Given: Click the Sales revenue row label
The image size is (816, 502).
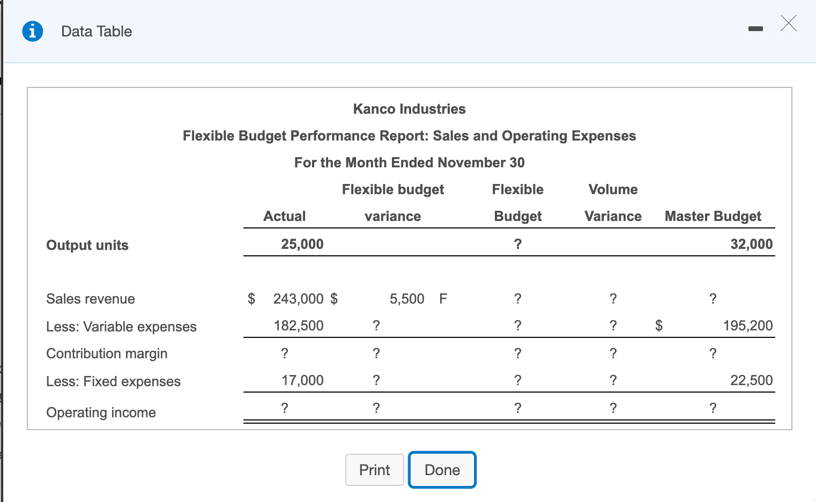Looking at the screenshot, I should [91, 299].
